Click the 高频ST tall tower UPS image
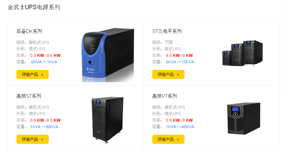 coord(107,120)
